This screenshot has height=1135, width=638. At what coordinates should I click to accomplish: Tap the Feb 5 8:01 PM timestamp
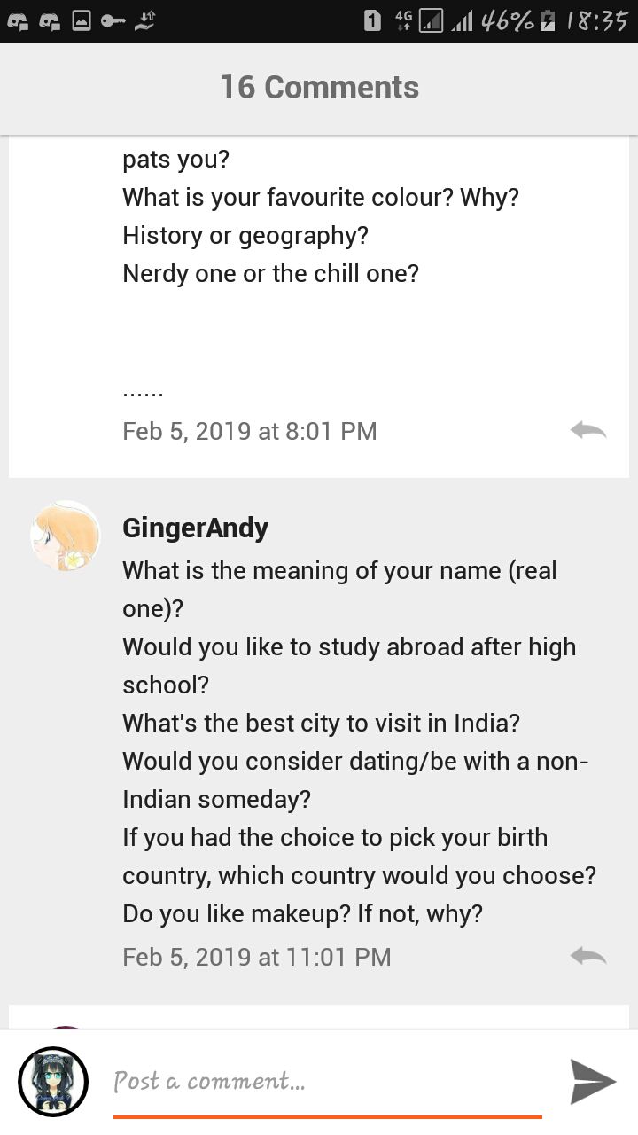click(250, 431)
